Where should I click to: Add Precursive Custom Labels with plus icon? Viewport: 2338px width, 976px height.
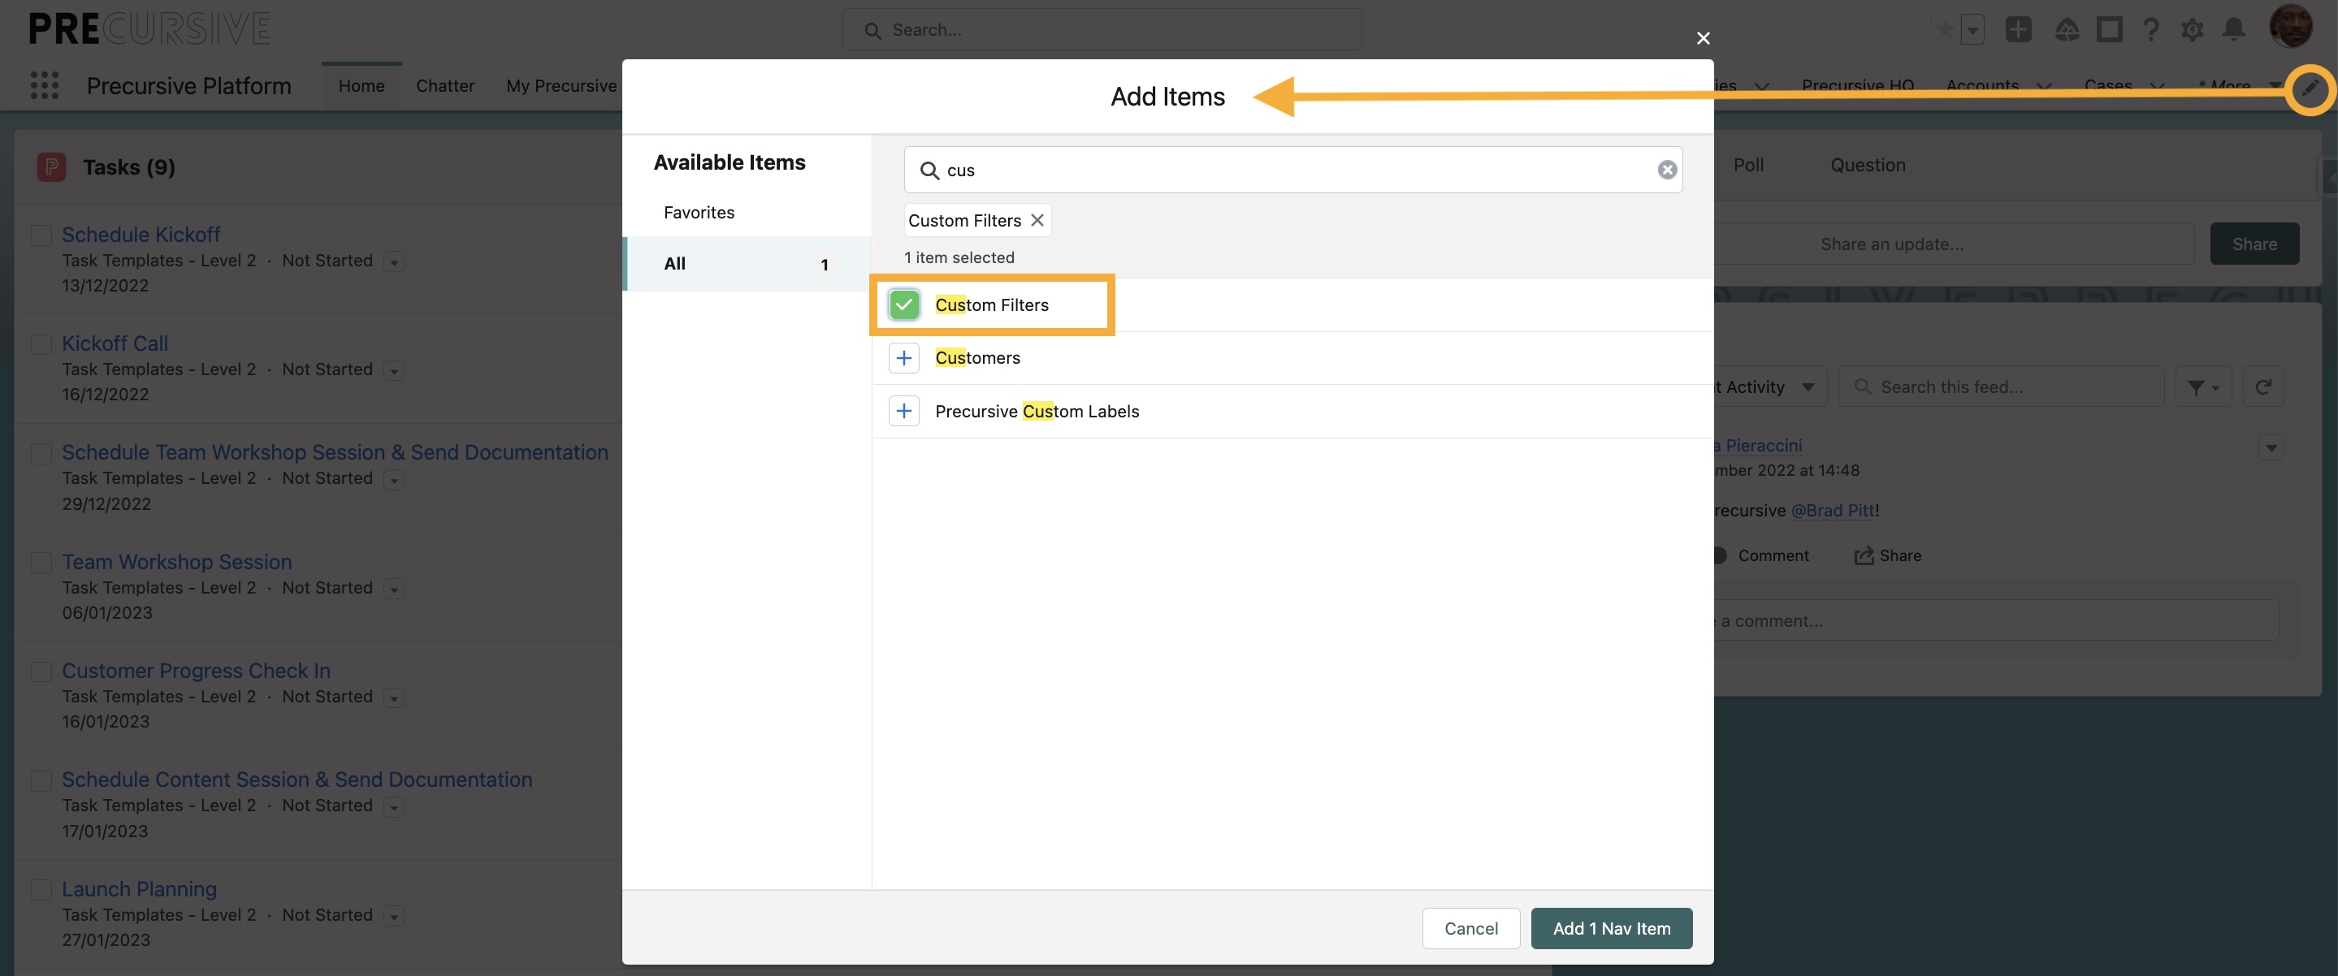903,411
